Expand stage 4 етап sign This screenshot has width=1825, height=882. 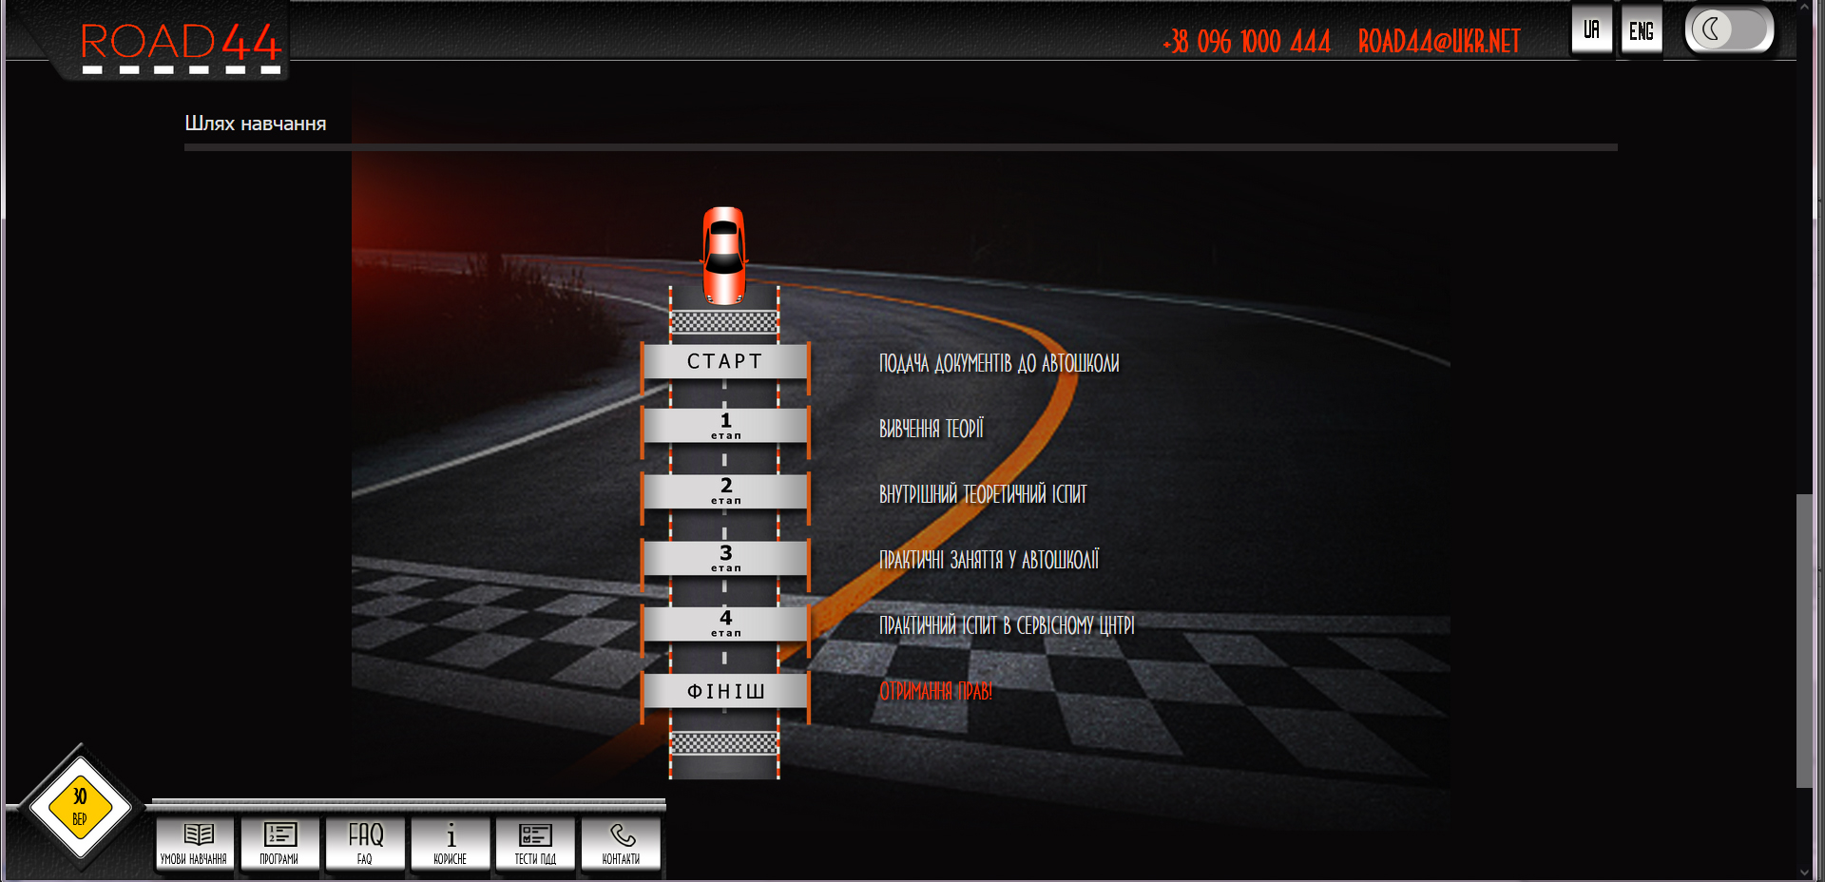coord(725,623)
